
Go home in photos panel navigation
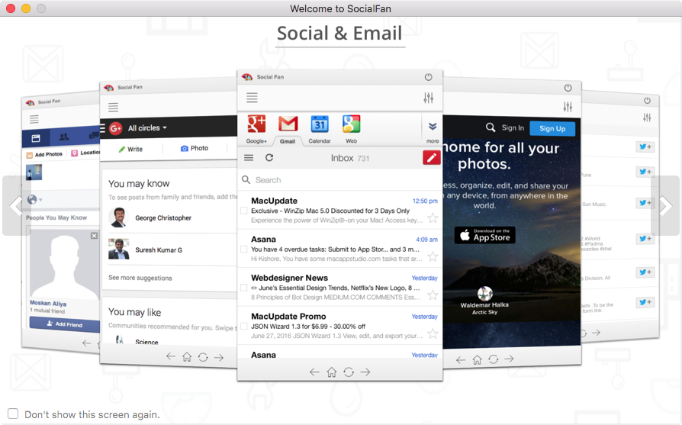tap(477, 359)
